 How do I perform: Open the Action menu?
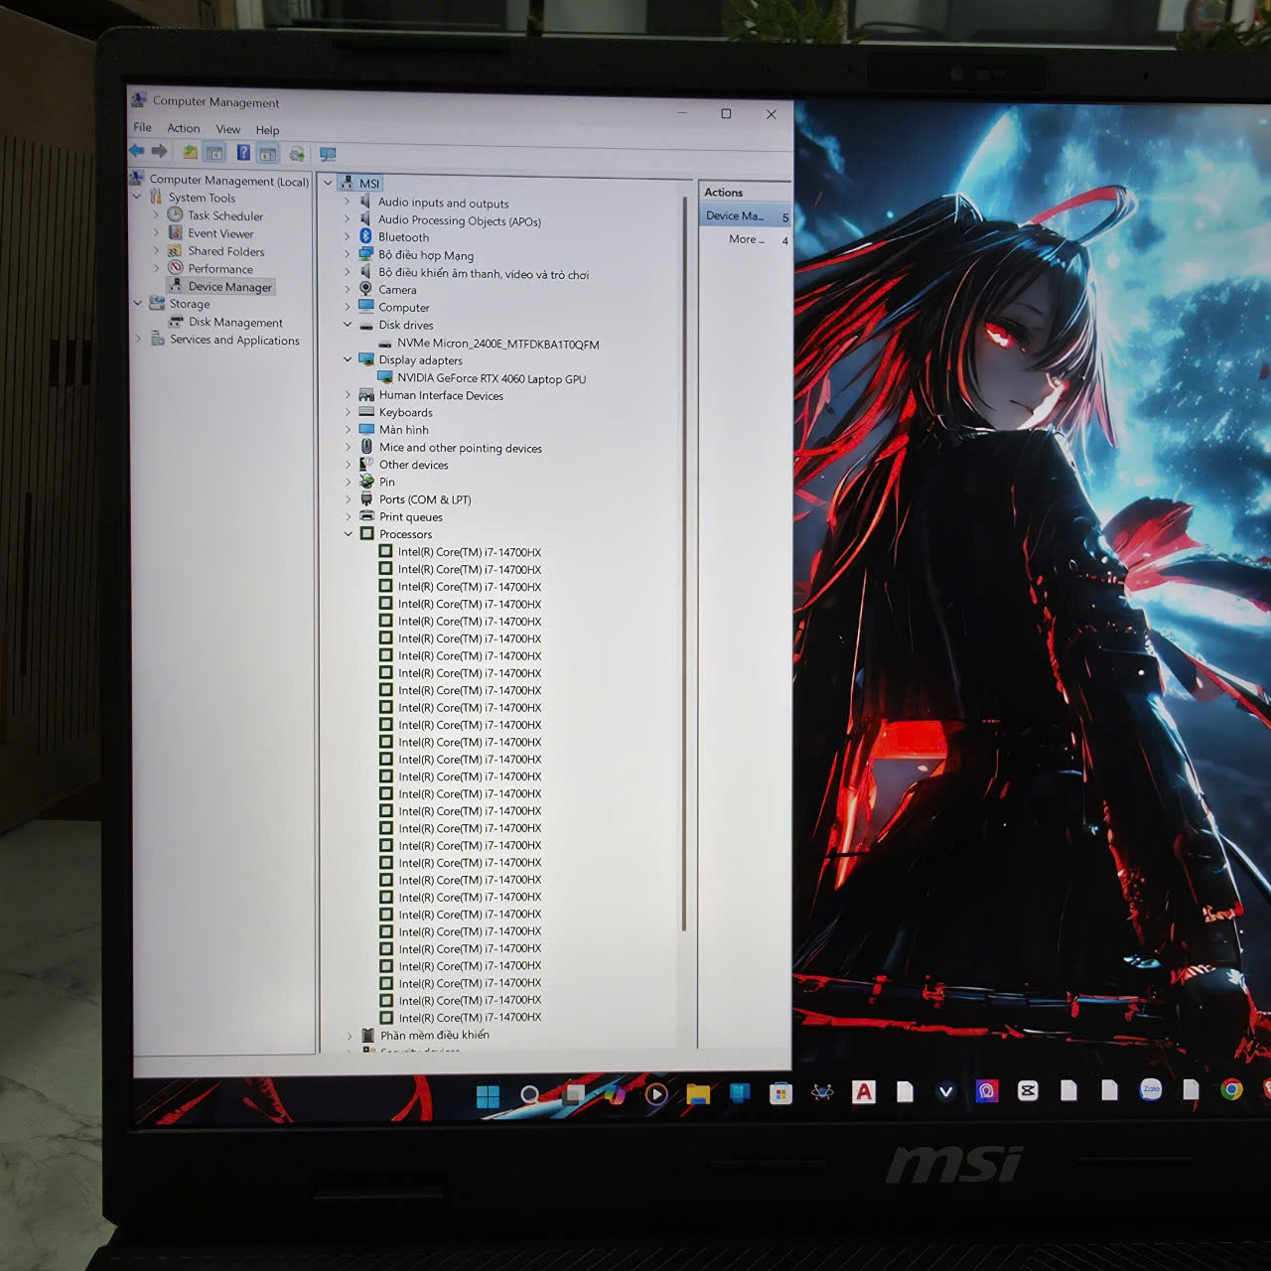click(184, 128)
